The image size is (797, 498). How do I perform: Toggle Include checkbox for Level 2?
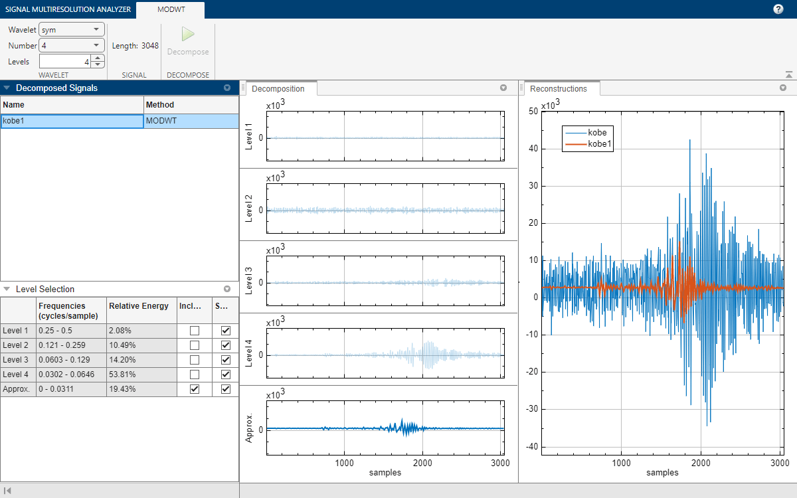(195, 345)
